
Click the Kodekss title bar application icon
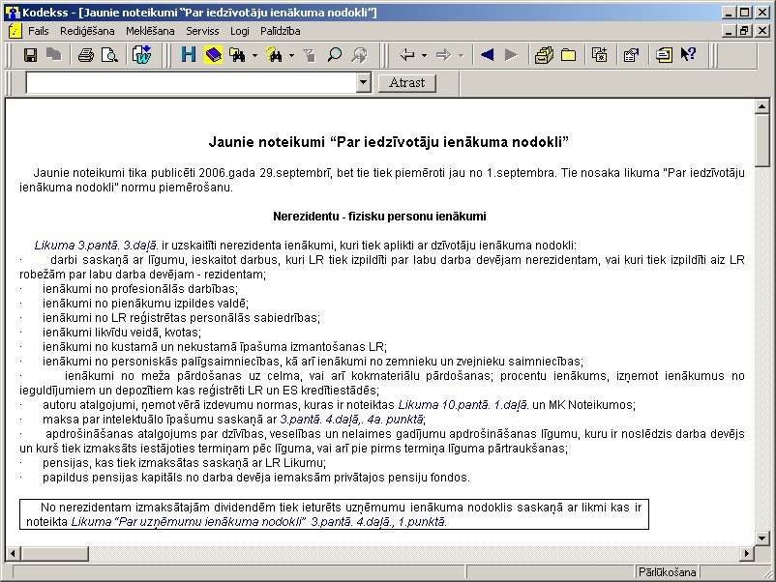[x=12, y=13]
